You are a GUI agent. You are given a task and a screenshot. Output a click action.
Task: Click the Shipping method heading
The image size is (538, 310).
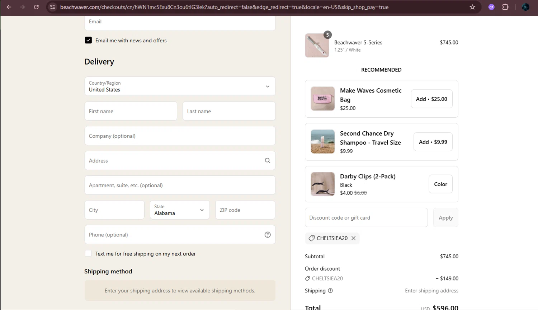pyautogui.click(x=108, y=271)
